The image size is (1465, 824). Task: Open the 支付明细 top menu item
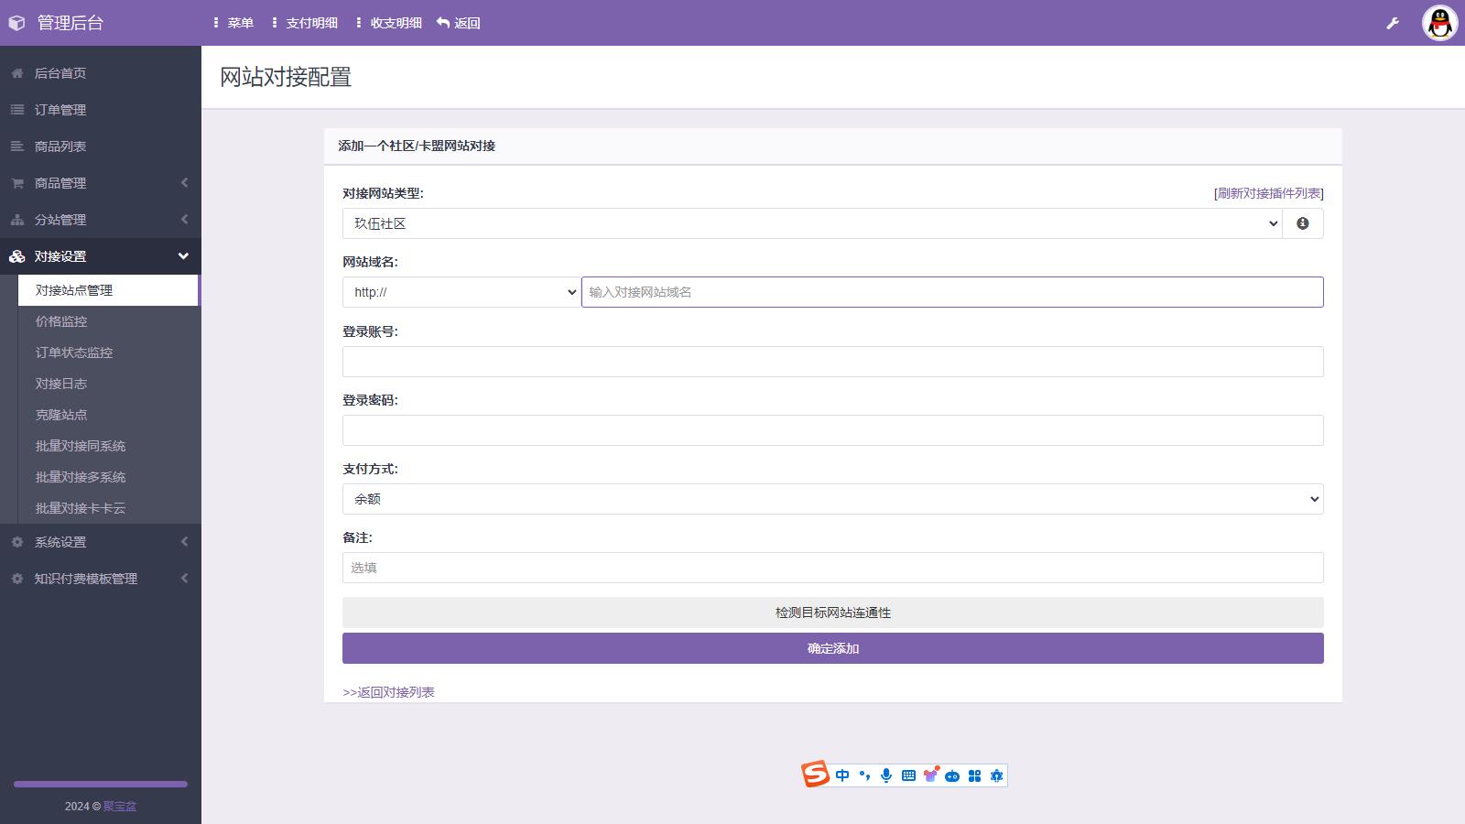(305, 23)
